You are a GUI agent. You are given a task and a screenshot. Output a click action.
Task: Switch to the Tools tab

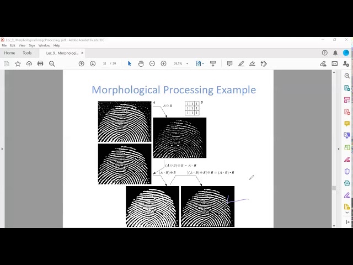click(27, 53)
